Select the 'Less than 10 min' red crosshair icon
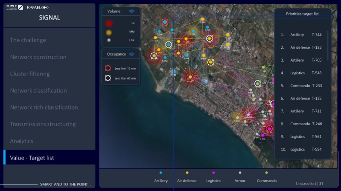Screen dimensions: 341x191 pyautogui.click(x=108, y=68)
